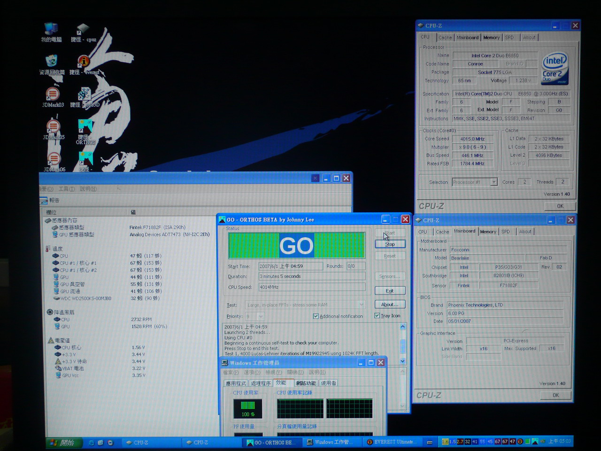Click the 開始 Start button on the taskbar
The width and height of the screenshot is (601, 451).
tap(65, 443)
